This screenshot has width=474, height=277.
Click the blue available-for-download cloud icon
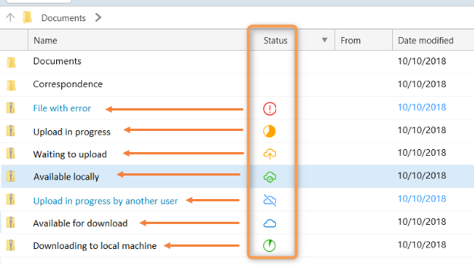click(x=270, y=223)
